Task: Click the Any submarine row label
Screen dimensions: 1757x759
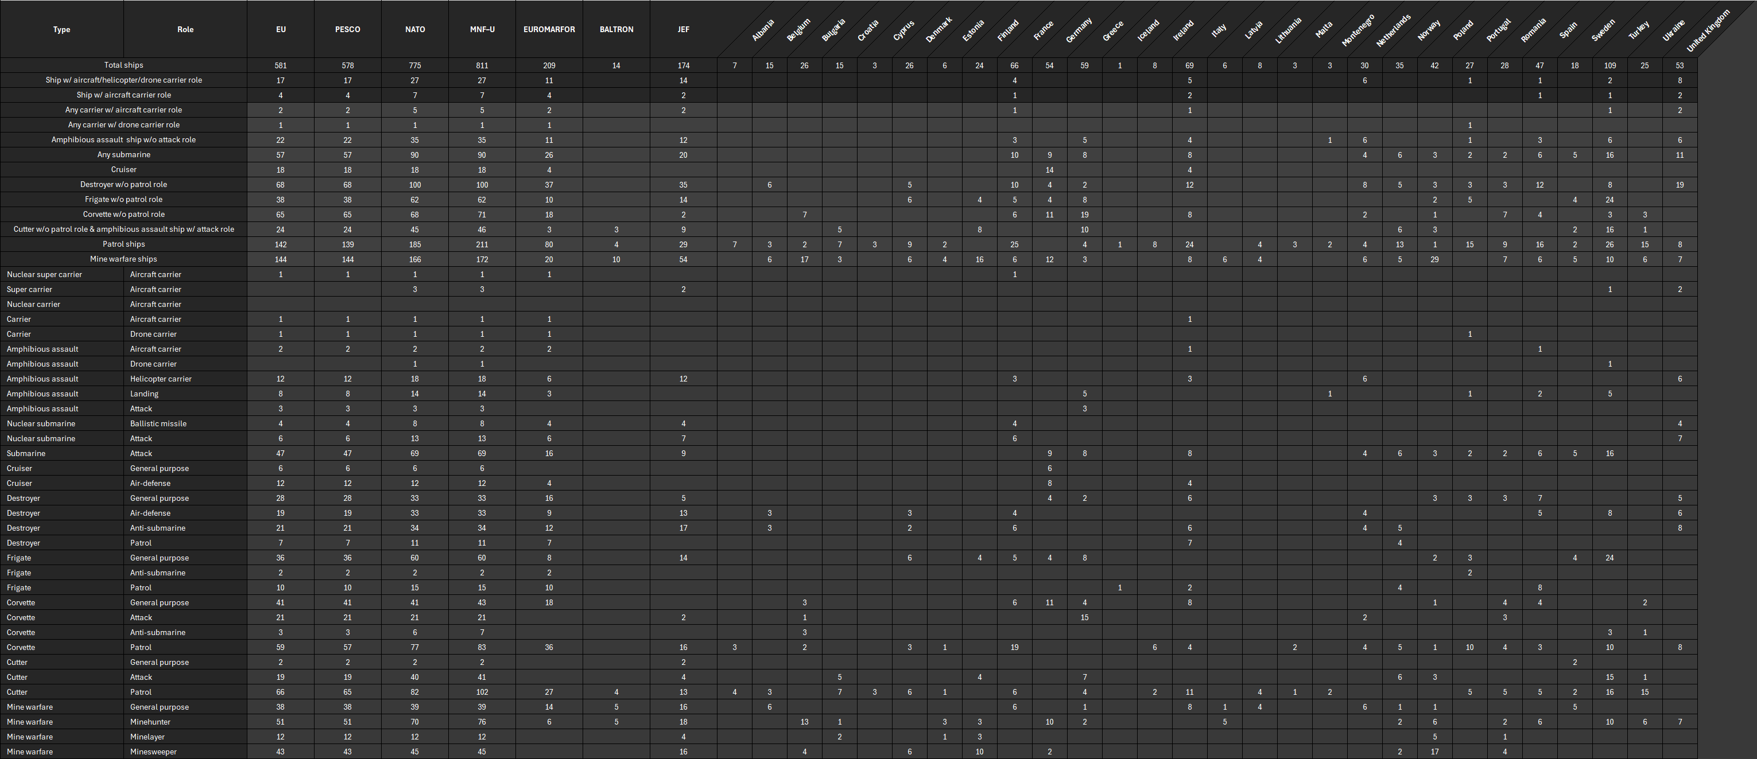Action: 123,155
